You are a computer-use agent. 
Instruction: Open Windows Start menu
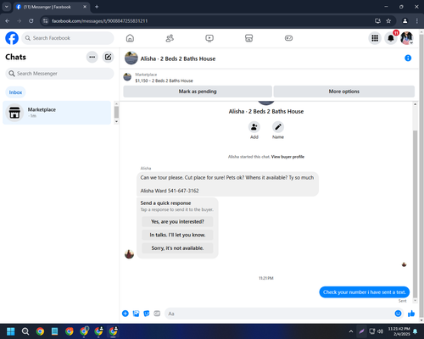[x=11, y=331]
